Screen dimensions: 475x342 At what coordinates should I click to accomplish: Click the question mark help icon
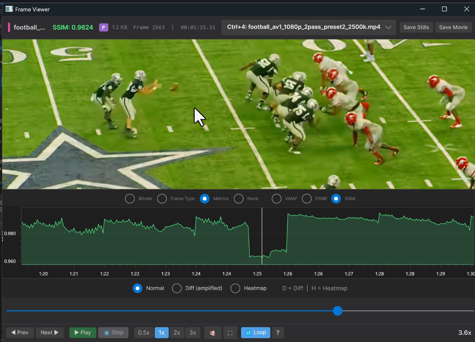click(x=278, y=333)
